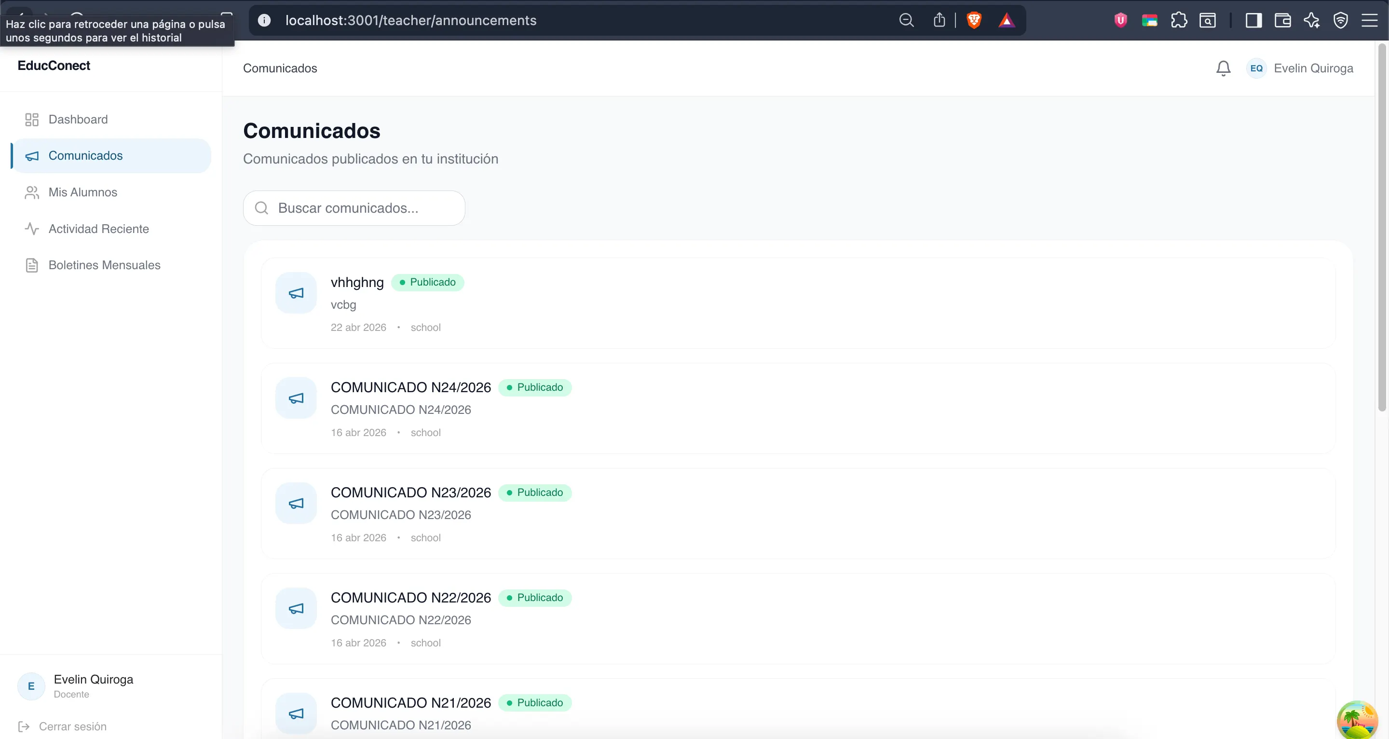Click the share page icon in address bar
The image size is (1389, 739).
[940, 20]
